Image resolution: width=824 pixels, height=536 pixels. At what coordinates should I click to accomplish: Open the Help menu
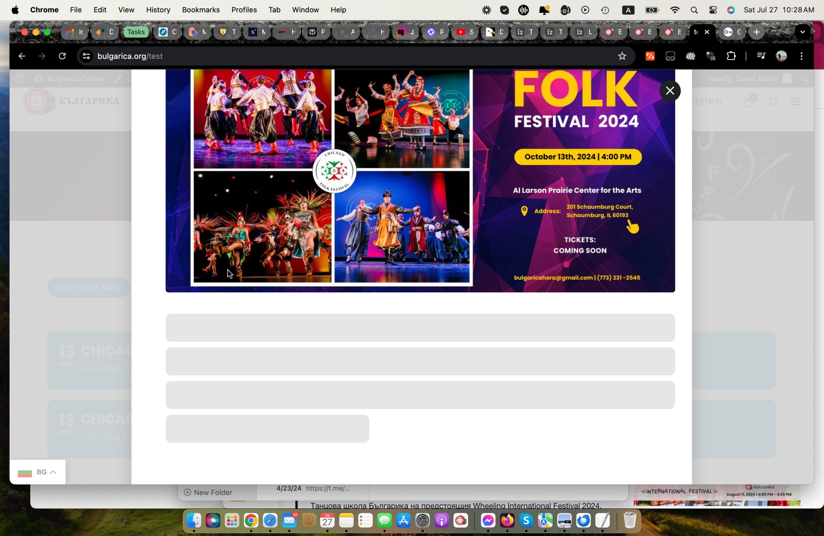(338, 10)
